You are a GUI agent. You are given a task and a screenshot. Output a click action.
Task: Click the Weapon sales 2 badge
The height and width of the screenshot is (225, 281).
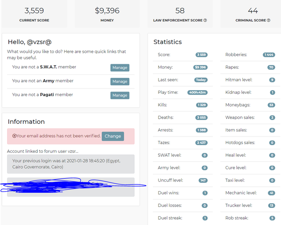pyautogui.click(x=272, y=118)
